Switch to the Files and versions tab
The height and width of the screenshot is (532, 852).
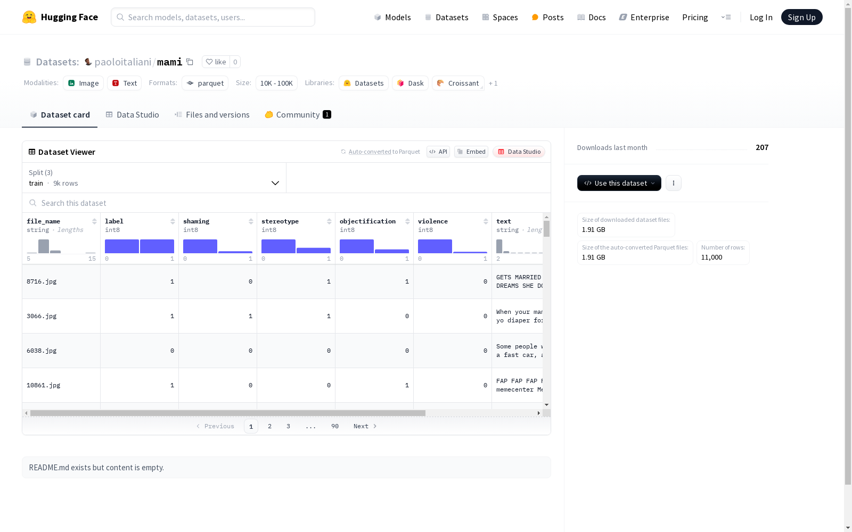tap(211, 115)
